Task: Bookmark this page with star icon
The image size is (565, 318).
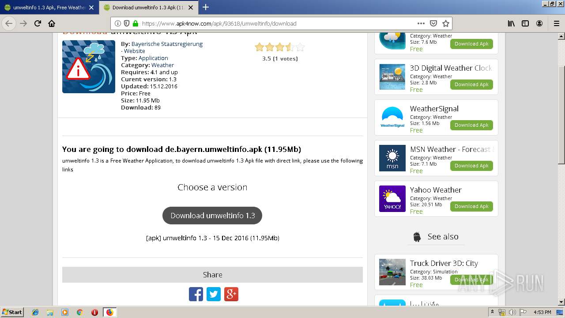Action: 446,23
